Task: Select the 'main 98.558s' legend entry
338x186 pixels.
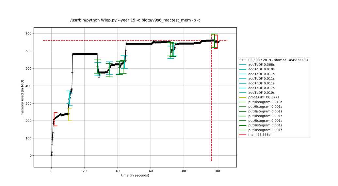Action: pos(259,135)
